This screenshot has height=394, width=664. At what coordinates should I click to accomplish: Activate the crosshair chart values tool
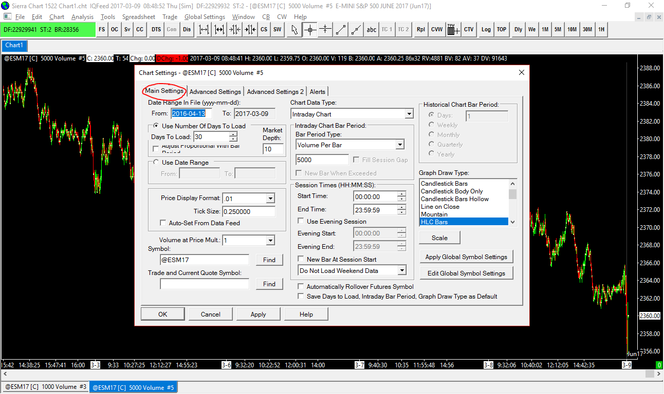click(x=309, y=30)
